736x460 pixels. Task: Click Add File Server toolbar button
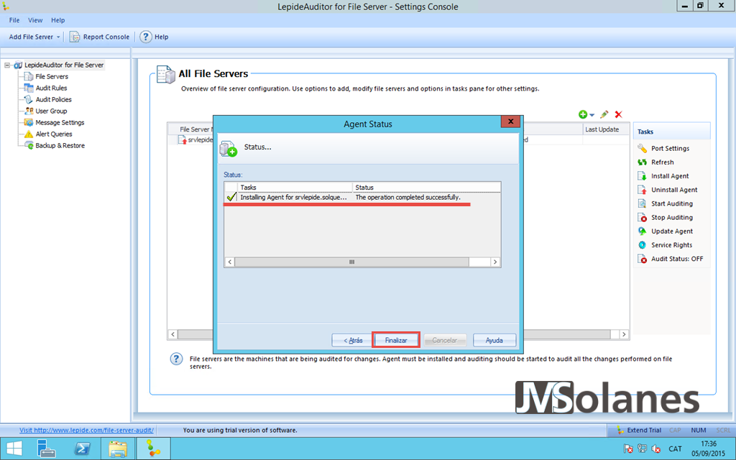[31, 37]
